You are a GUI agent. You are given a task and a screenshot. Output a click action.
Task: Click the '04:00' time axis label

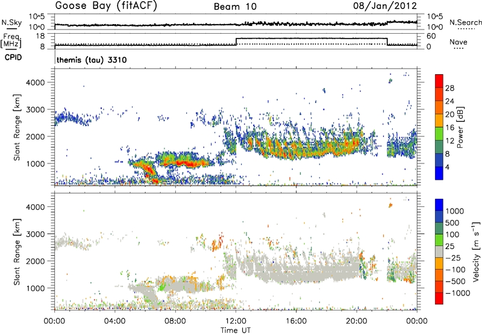[x=115, y=321]
